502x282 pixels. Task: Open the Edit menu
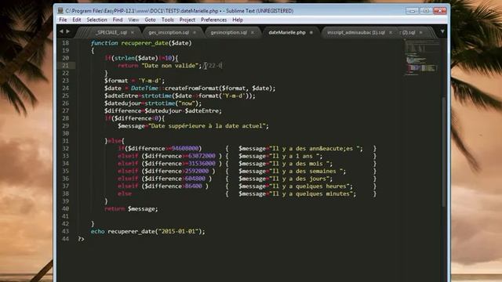pyautogui.click(x=77, y=20)
